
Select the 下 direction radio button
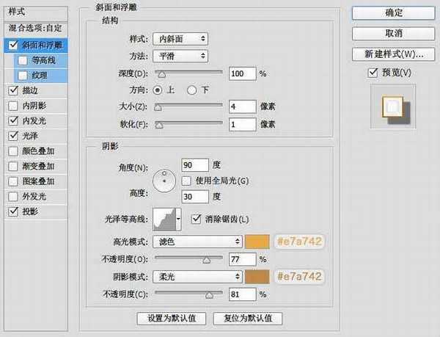point(192,90)
